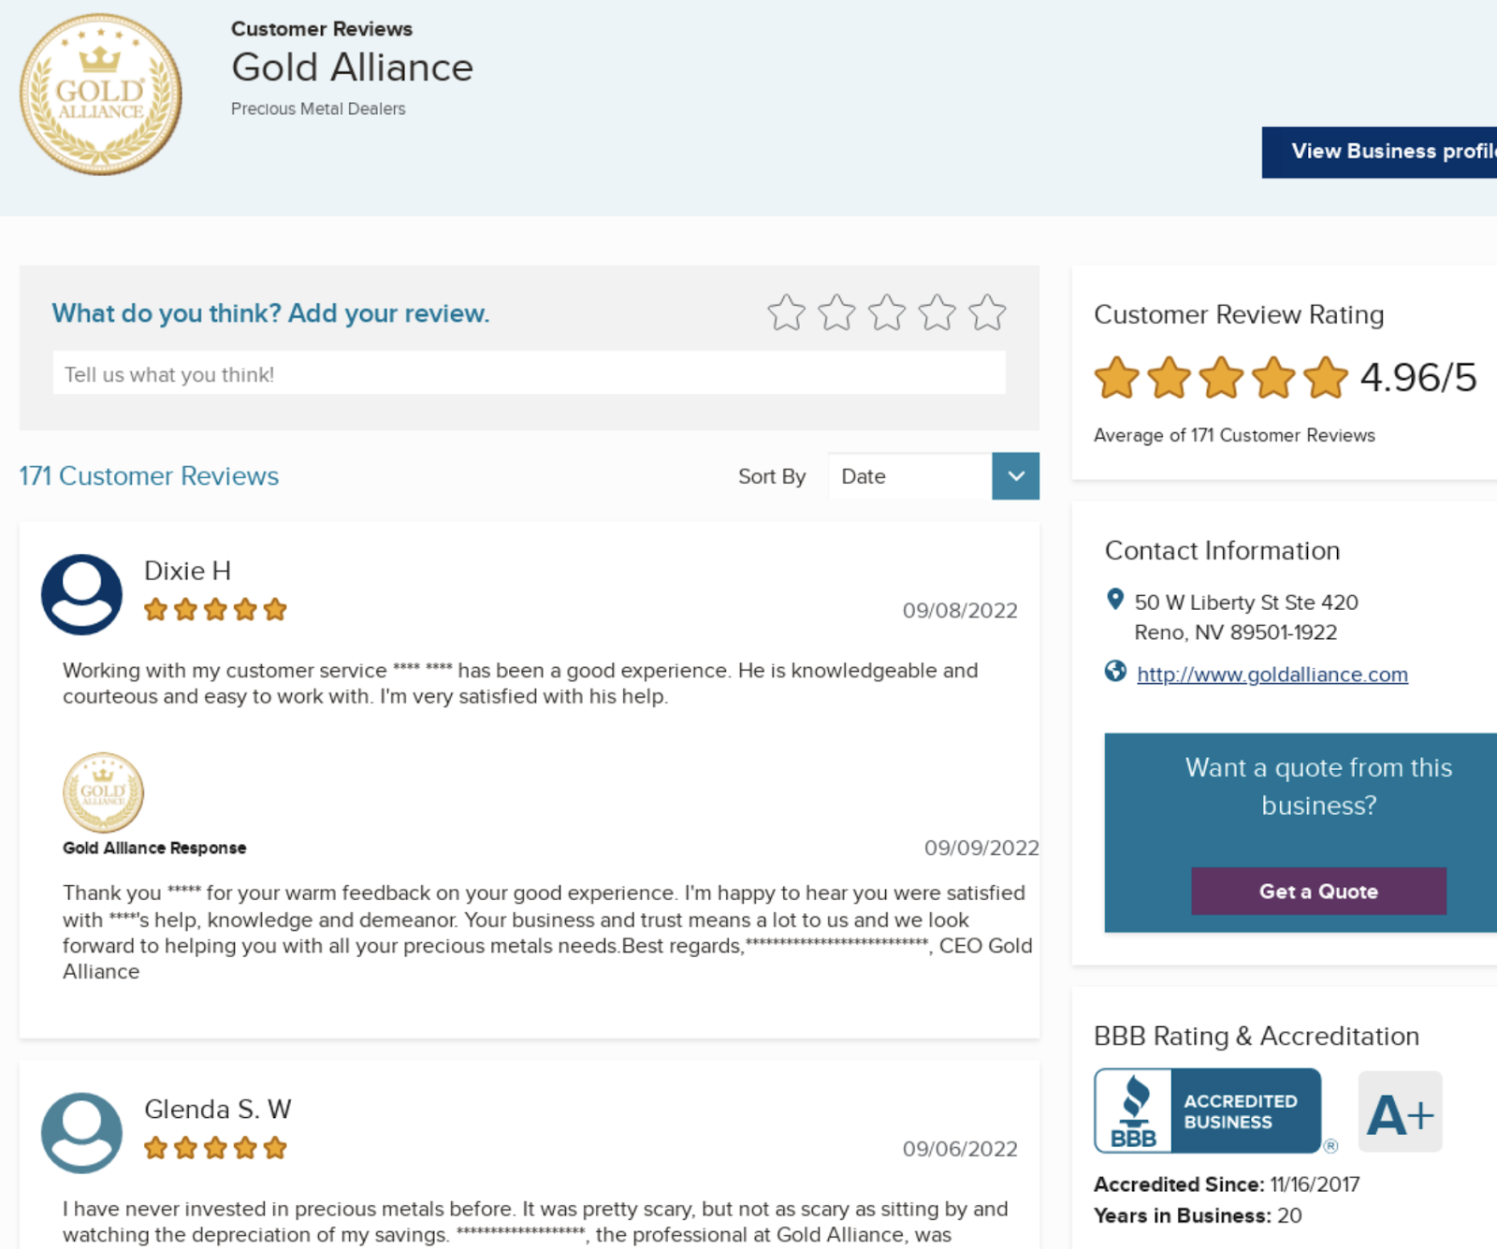Click the 4.96/5 rating score

click(1418, 377)
